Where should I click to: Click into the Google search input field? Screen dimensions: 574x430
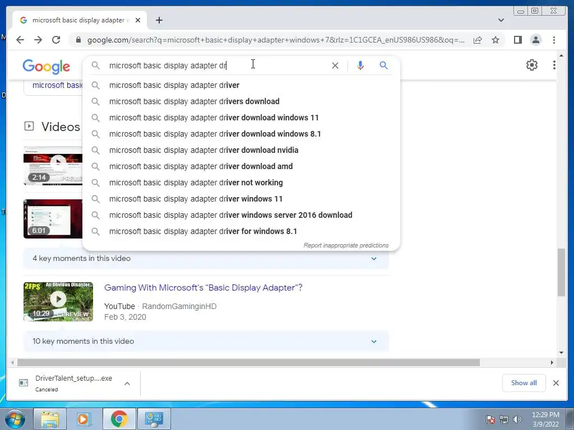click(x=218, y=66)
